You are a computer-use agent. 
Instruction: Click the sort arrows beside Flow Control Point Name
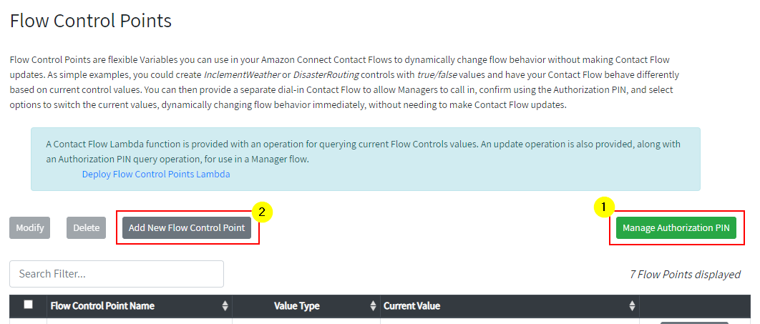click(x=225, y=305)
